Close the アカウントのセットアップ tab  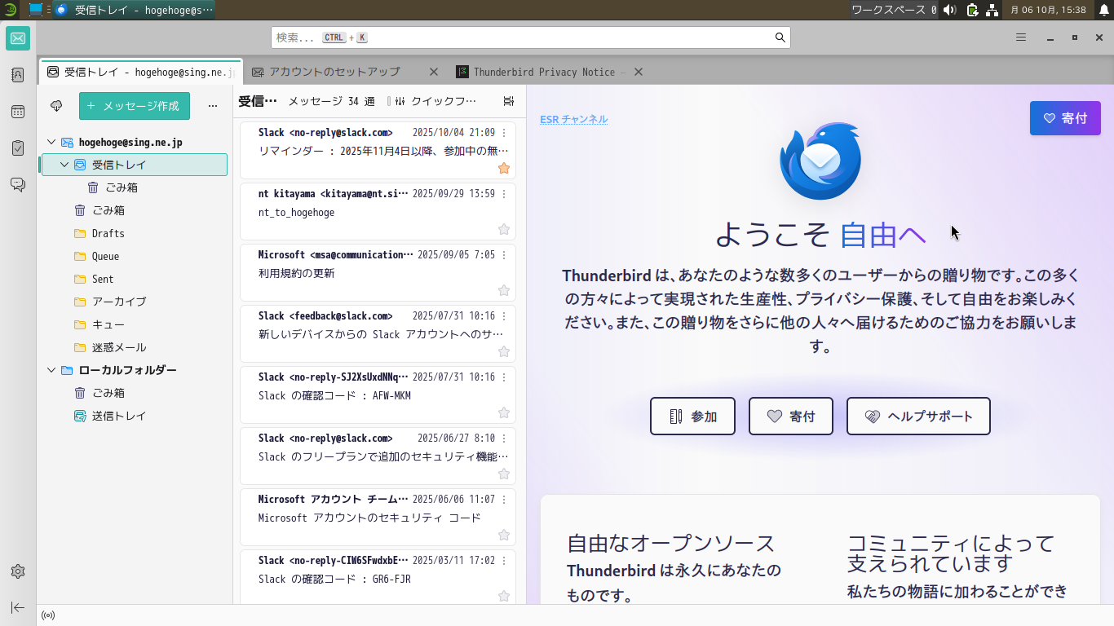tap(434, 72)
